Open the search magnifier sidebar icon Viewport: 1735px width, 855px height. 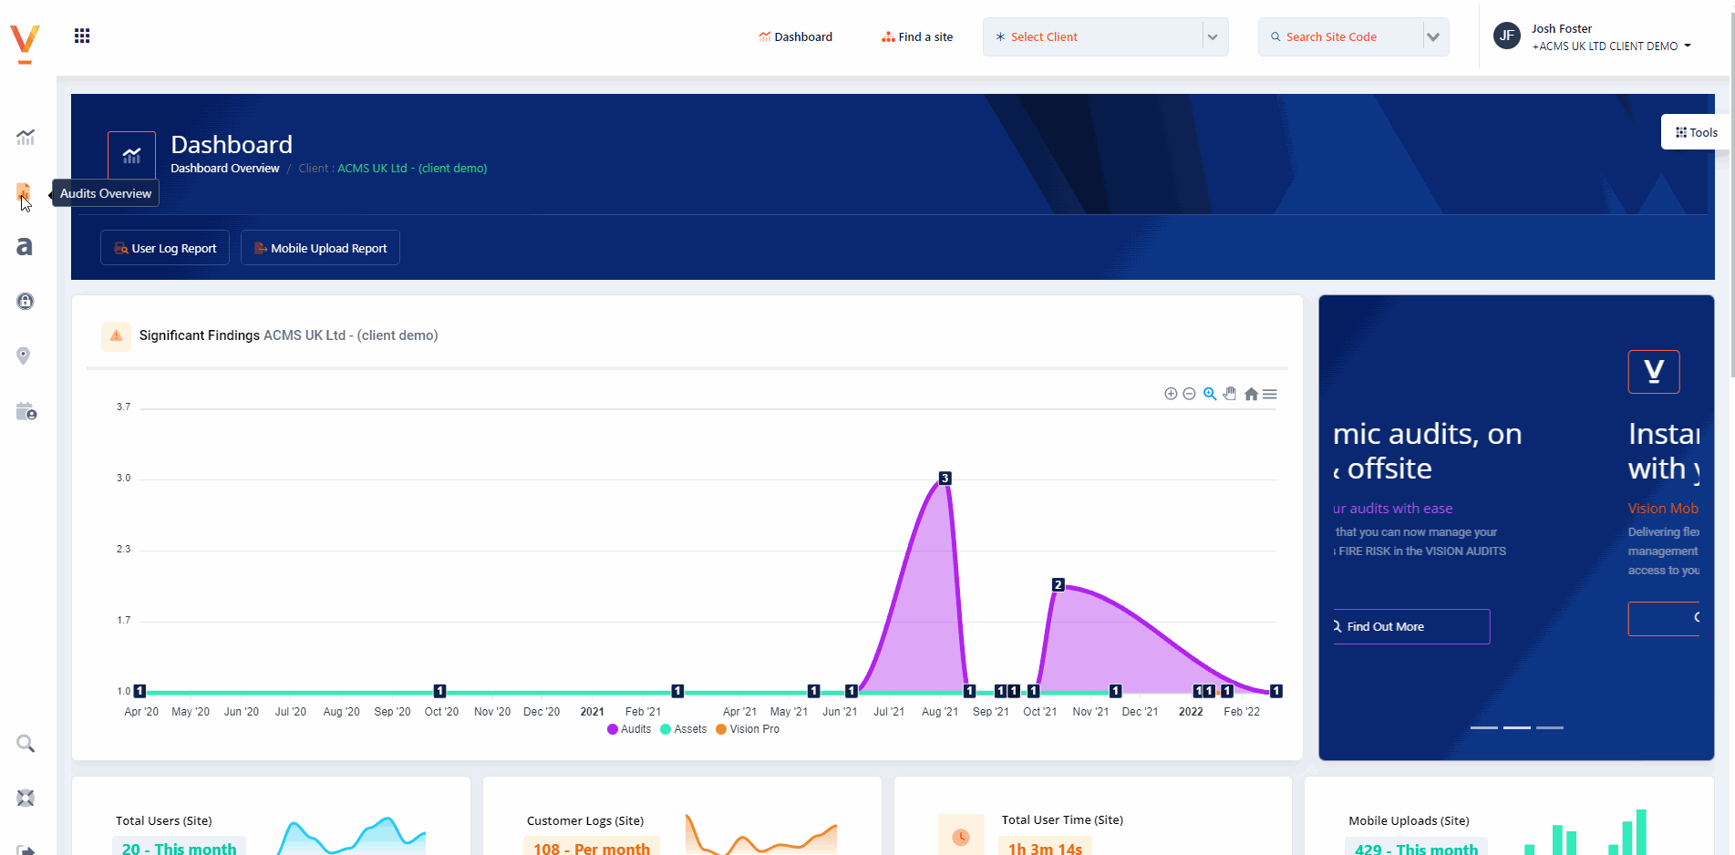(x=26, y=744)
